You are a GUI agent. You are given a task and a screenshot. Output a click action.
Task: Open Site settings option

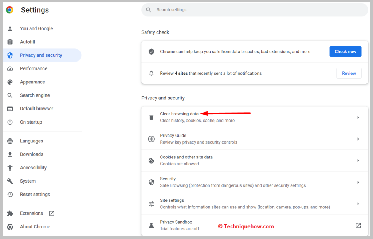click(255, 204)
